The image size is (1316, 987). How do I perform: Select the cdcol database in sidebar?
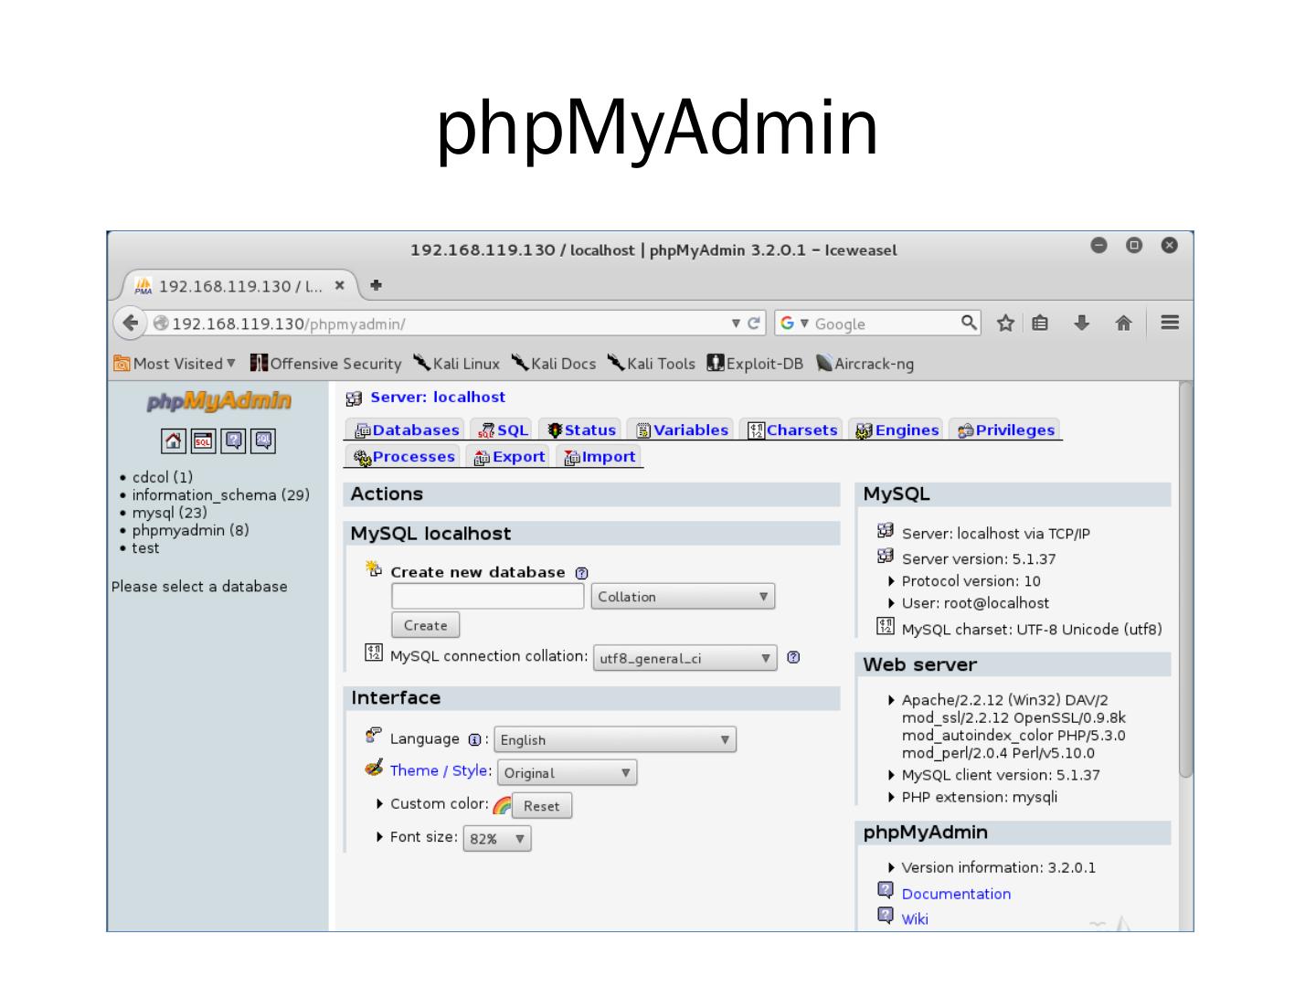pyautogui.click(x=163, y=477)
